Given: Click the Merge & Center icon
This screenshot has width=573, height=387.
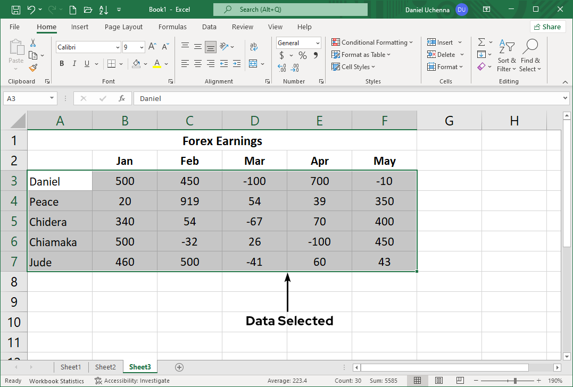Looking at the screenshot, I should (x=254, y=63).
